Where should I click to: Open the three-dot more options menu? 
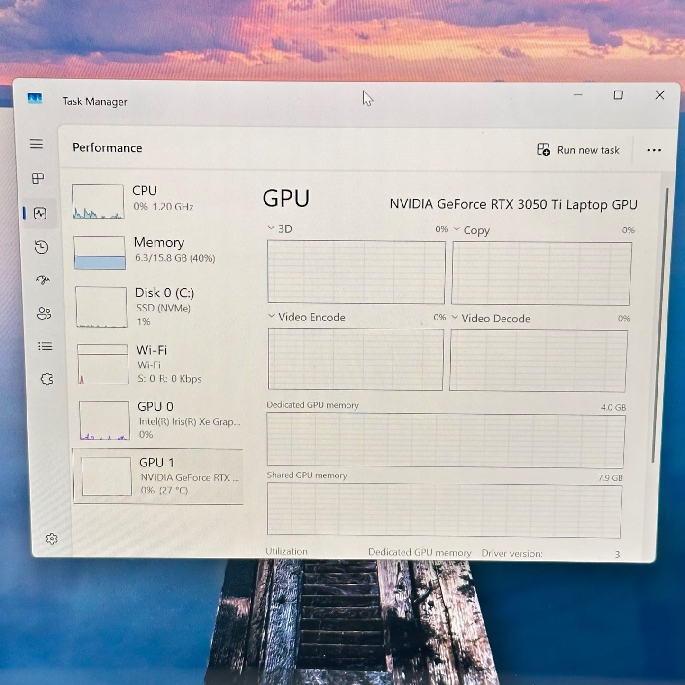[654, 150]
